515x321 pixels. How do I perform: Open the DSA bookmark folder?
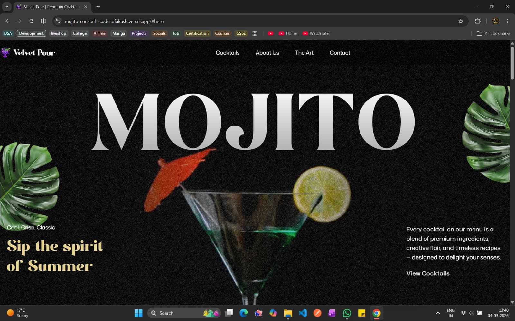point(8,33)
